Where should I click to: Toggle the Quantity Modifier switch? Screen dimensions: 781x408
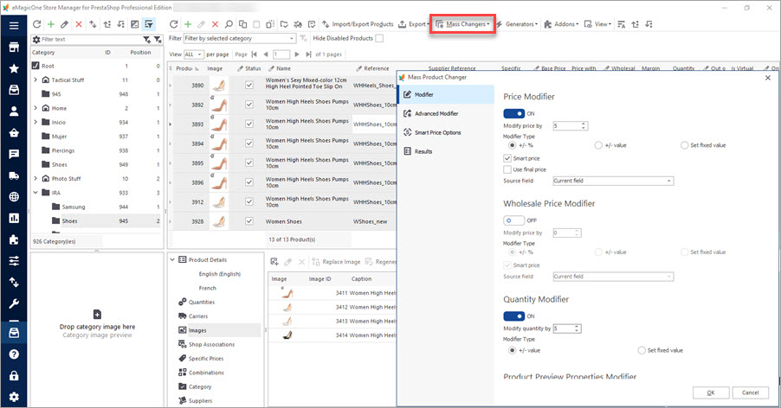point(513,316)
